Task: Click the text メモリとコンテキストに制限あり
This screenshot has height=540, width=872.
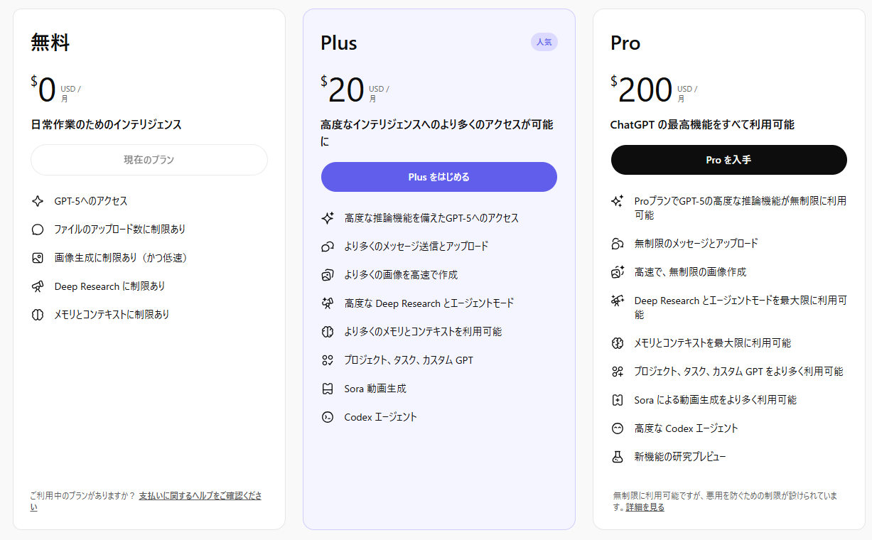Action: click(x=112, y=315)
